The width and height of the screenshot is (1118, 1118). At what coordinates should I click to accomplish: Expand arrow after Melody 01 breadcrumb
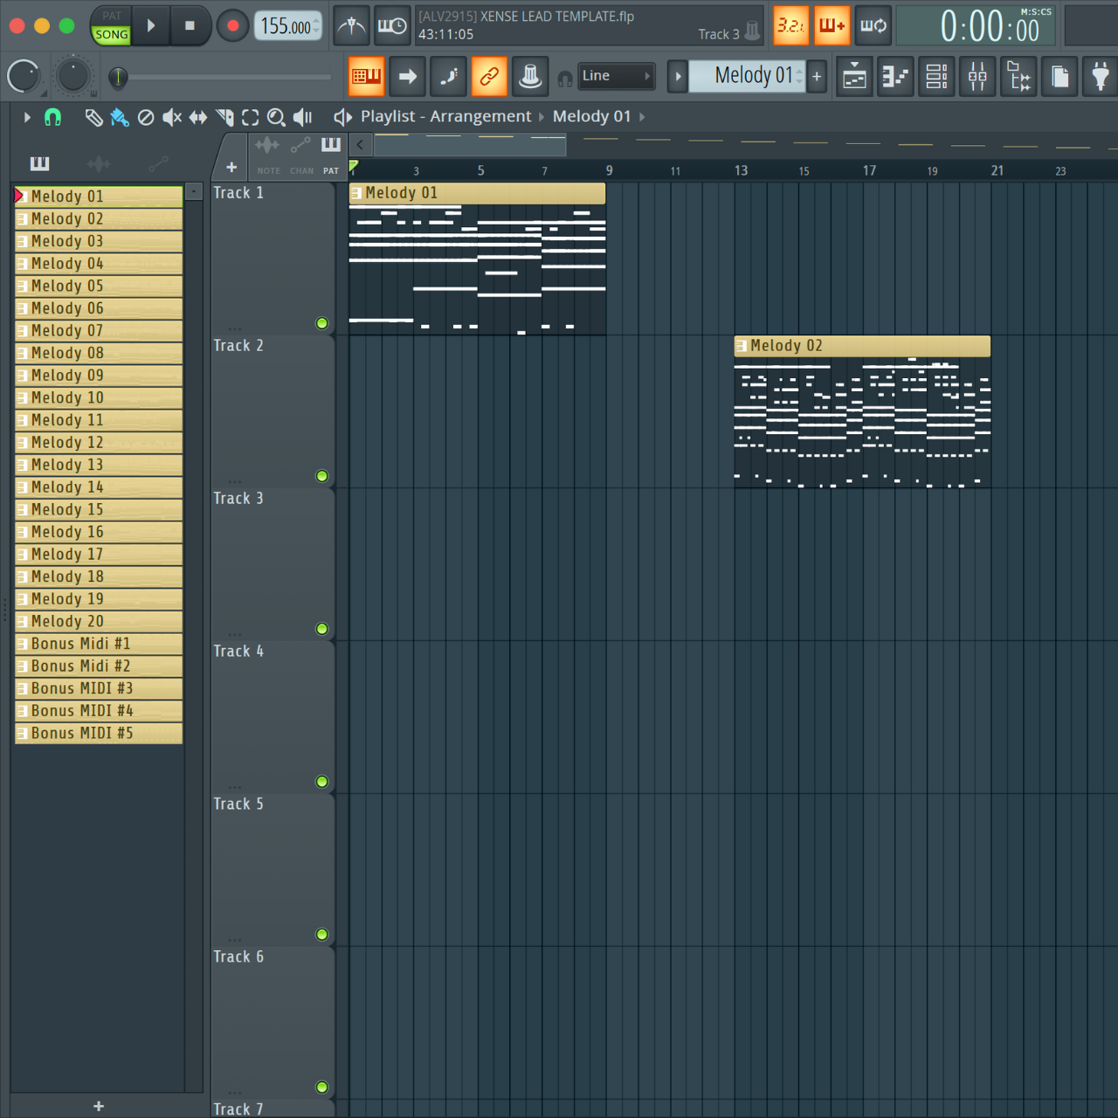coord(642,117)
